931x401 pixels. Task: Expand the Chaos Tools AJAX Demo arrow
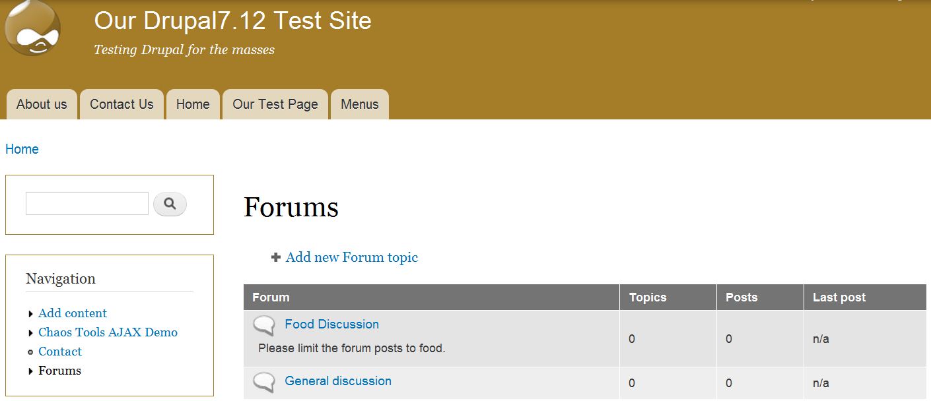tap(31, 333)
